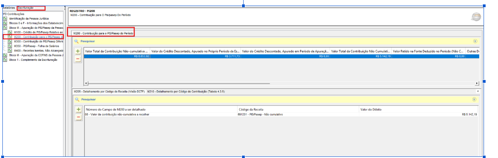The image size is (498, 158).
Task: Click the upper Pesquisar label
Action: (88, 41)
